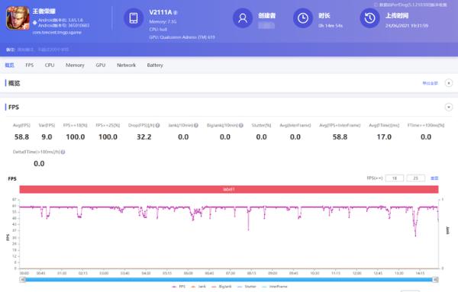
Task: Switch to the Memory tab
Action: click(x=75, y=65)
